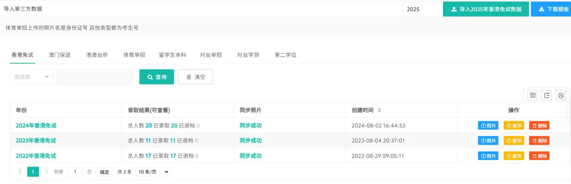Switch to the 香港免试 tab
The height and width of the screenshot is (184, 571).
(22, 55)
